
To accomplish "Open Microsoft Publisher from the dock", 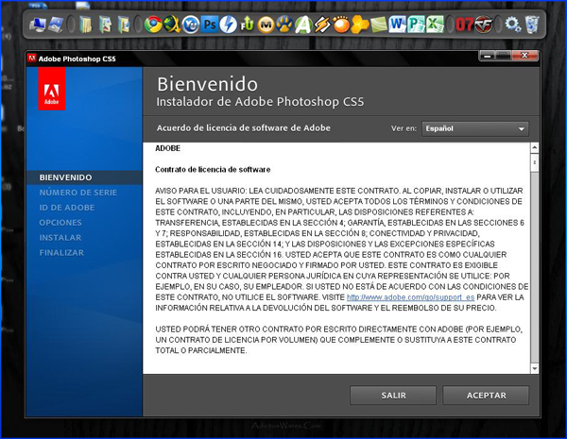I will point(416,25).
